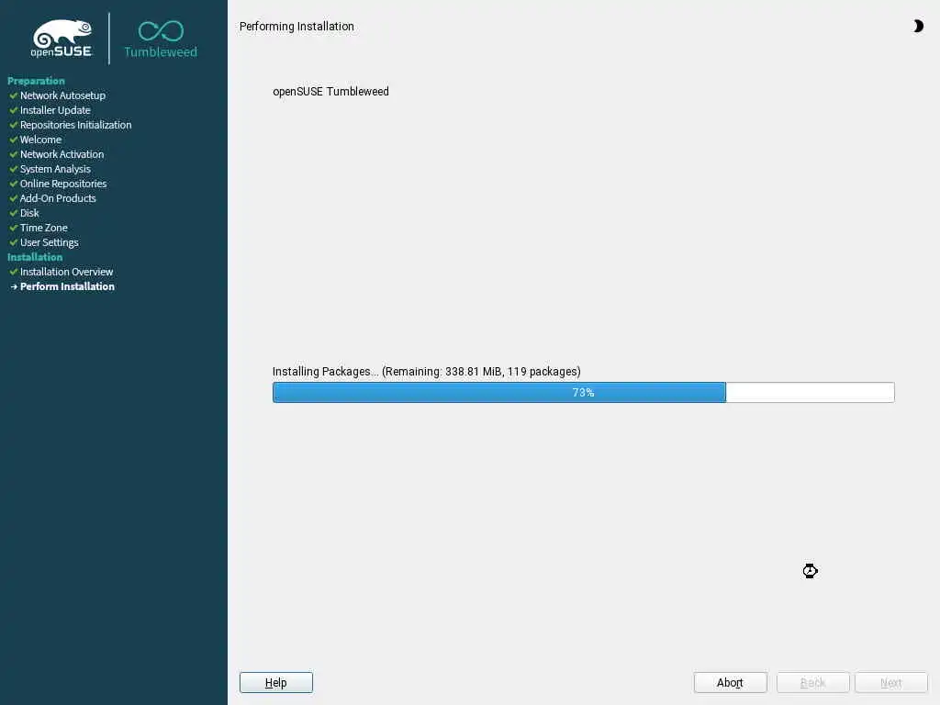Select the Online Repositories step
The image size is (940, 705).
point(63,184)
